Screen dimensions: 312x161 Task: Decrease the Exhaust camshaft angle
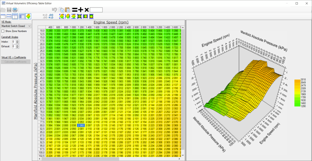point(17,48)
